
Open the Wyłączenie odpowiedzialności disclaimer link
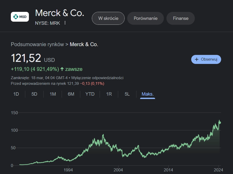[x=97, y=78]
